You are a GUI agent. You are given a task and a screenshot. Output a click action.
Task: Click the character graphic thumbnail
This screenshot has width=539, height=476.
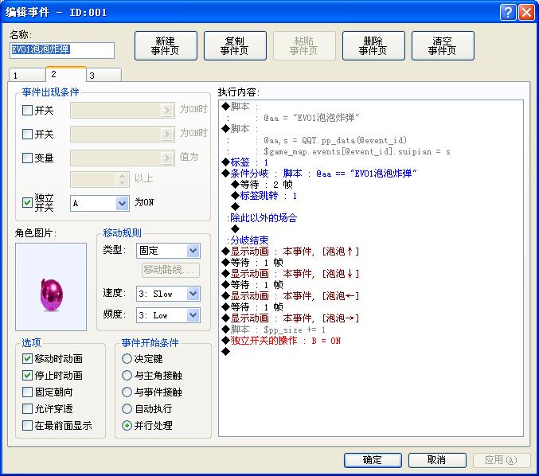coord(51,287)
